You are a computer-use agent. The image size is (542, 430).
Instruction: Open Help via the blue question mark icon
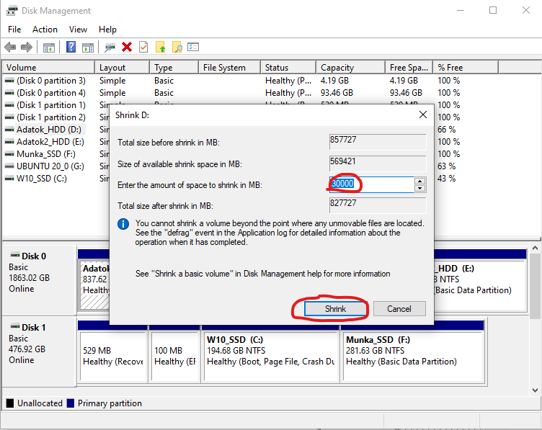click(x=71, y=47)
